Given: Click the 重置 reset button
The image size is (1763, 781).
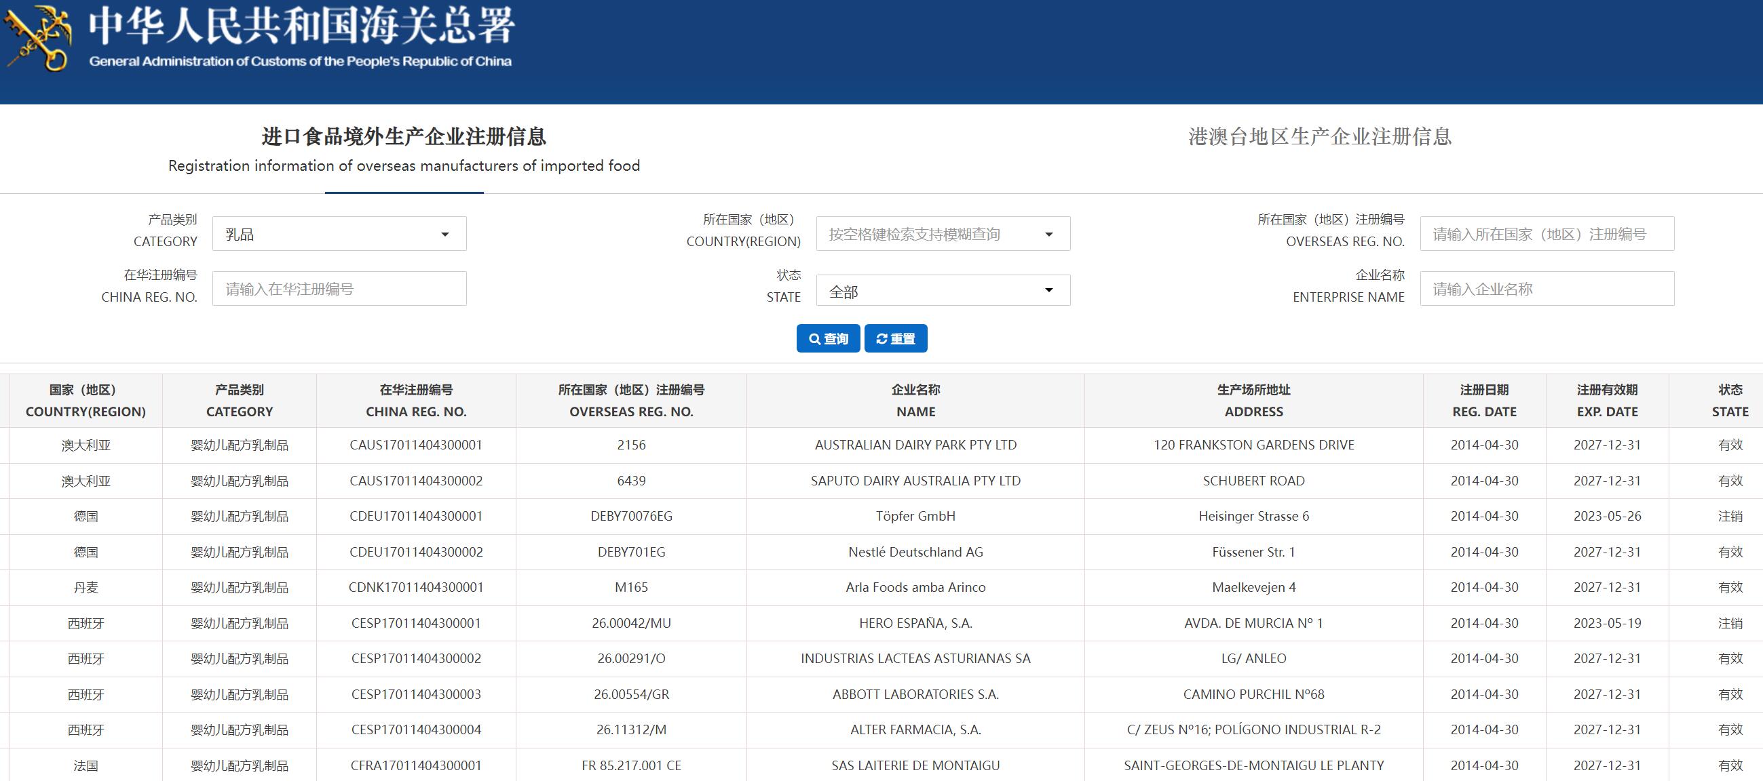Looking at the screenshot, I should 896,338.
